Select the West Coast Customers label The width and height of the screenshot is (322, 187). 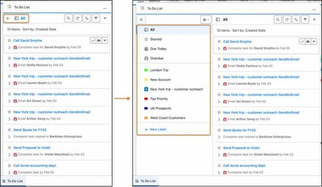(174, 118)
